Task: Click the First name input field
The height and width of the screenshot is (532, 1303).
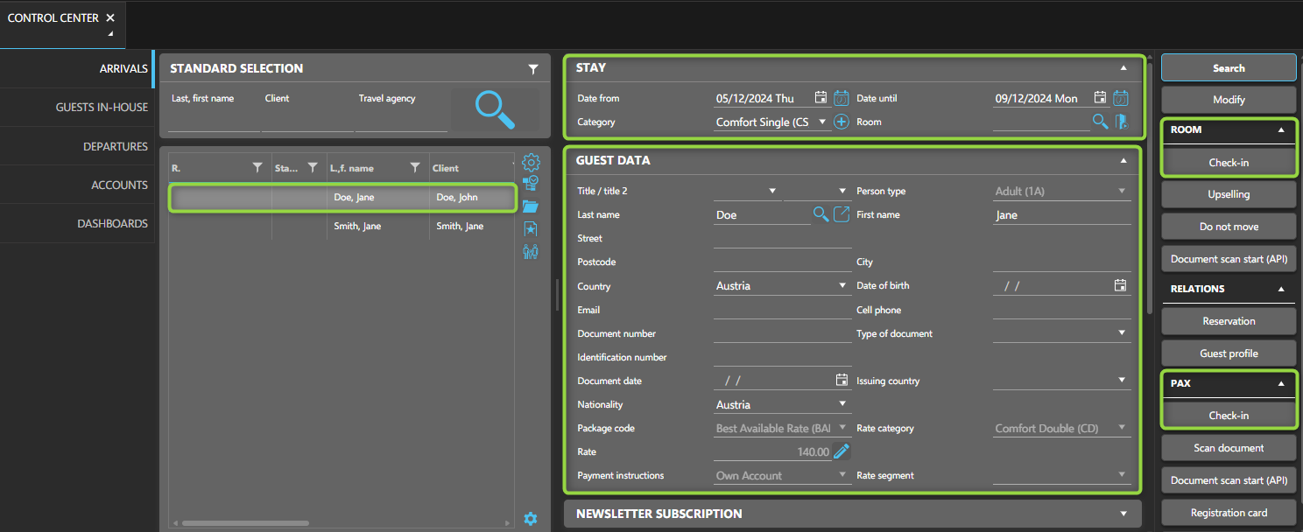Action: tap(1061, 215)
